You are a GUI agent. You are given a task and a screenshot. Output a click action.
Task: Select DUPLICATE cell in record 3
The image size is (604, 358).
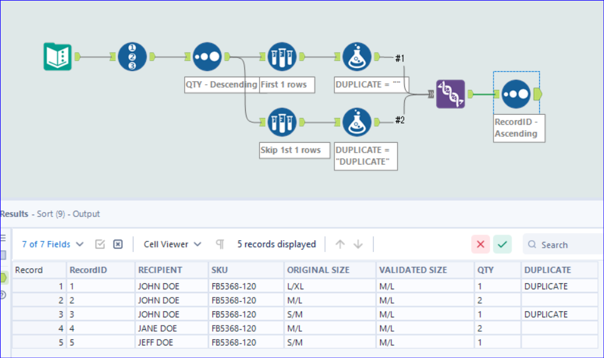point(559,314)
